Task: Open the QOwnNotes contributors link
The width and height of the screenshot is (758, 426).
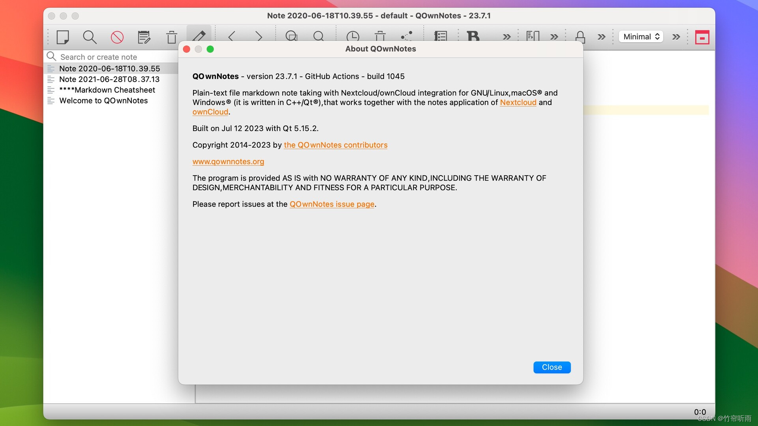Action: [336, 145]
